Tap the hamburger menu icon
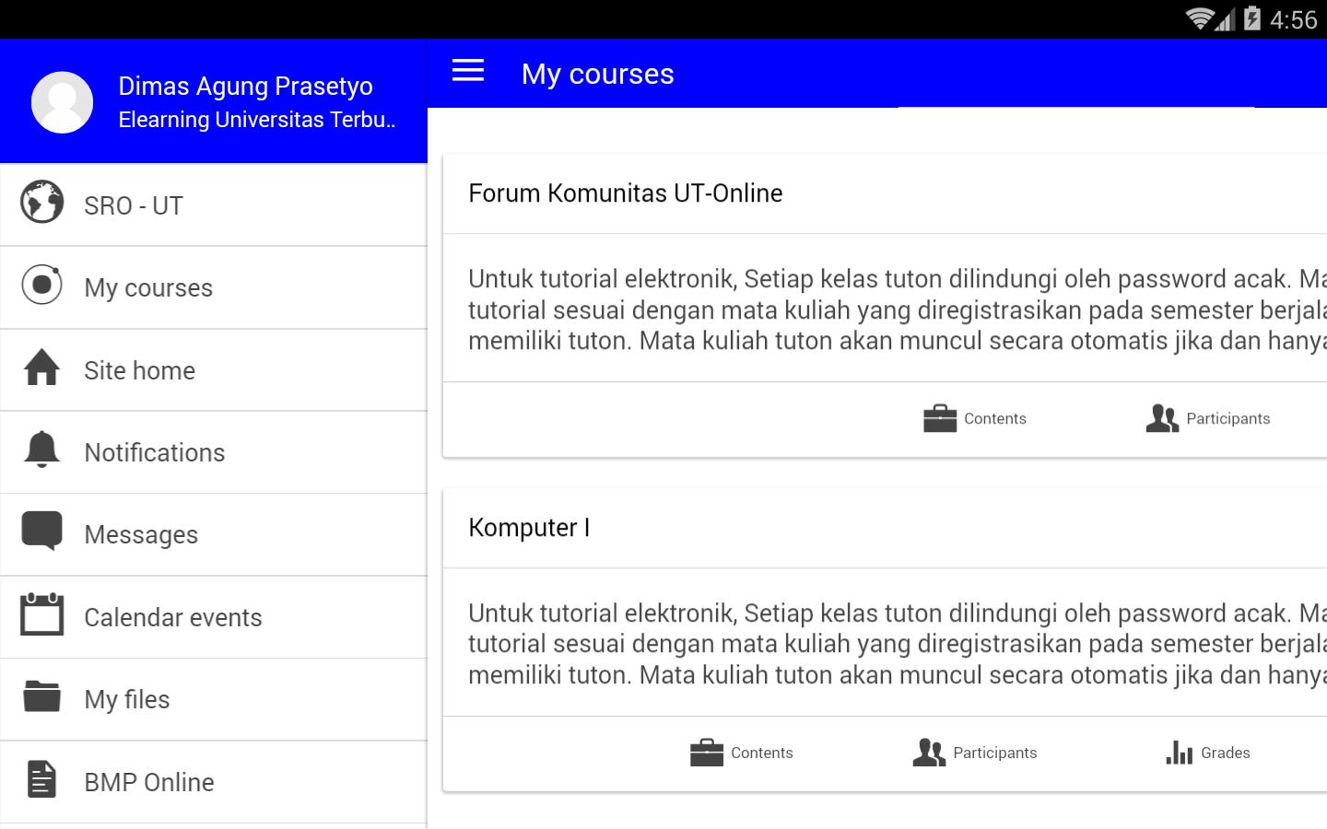Viewport: 1327px width, 829px height. click(468, 71)
